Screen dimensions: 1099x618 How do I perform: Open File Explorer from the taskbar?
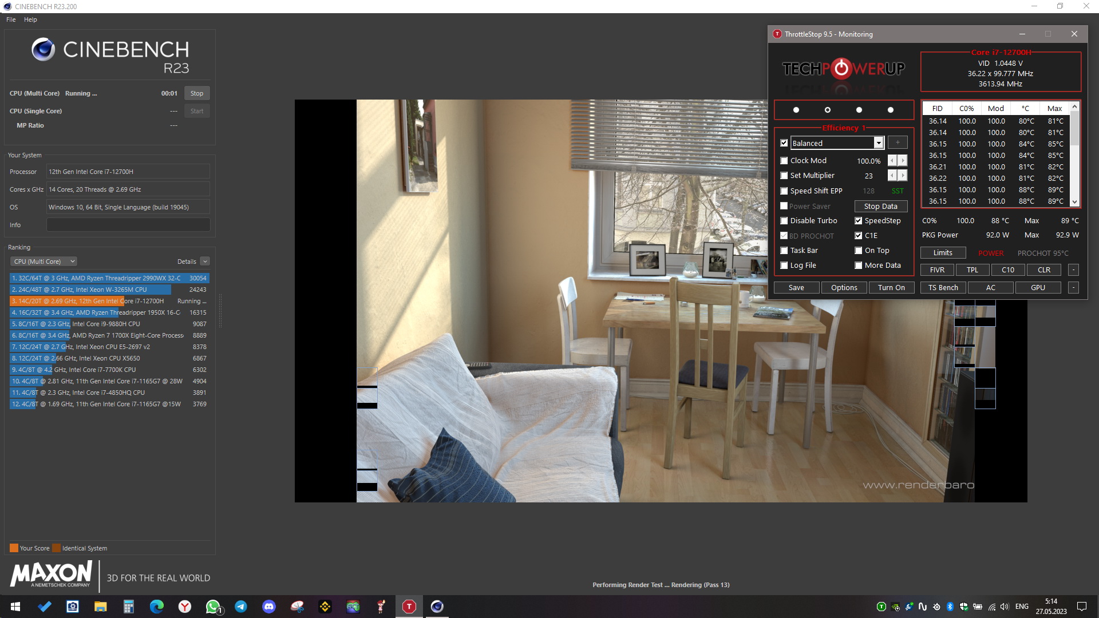coord(100,607)
